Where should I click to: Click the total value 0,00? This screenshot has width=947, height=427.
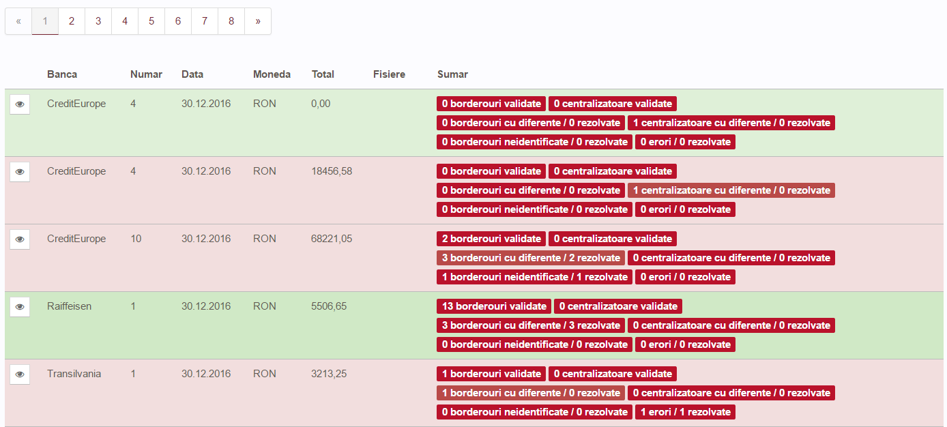tap(321, 104)
